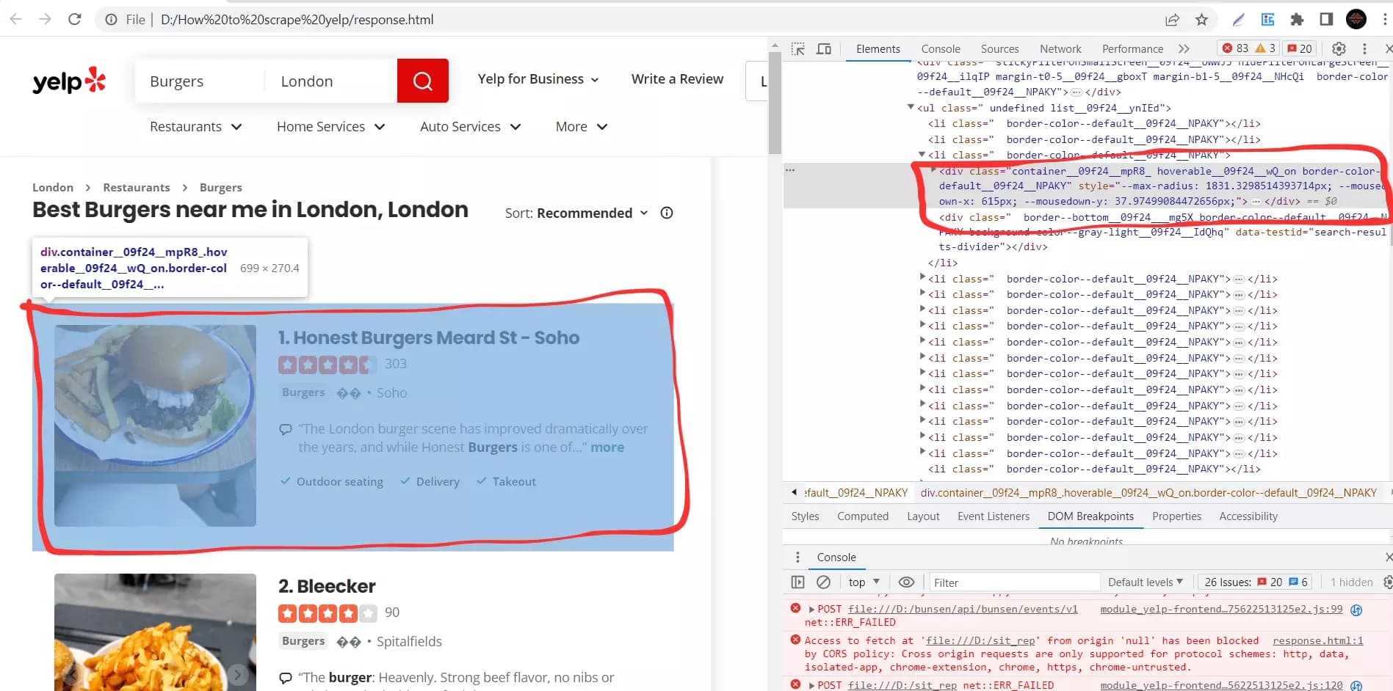This screenshot has width=1393, height=691.
Task: Click the London breadcrumb link
Action: [x=53, y=188]
